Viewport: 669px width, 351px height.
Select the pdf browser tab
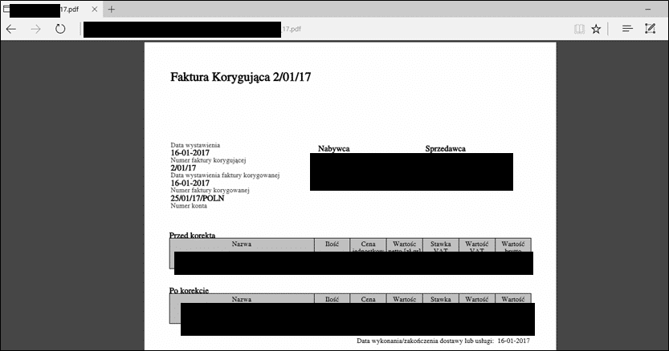tap(51, 10)
